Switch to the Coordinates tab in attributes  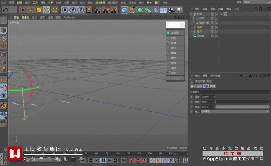point(199,86)
